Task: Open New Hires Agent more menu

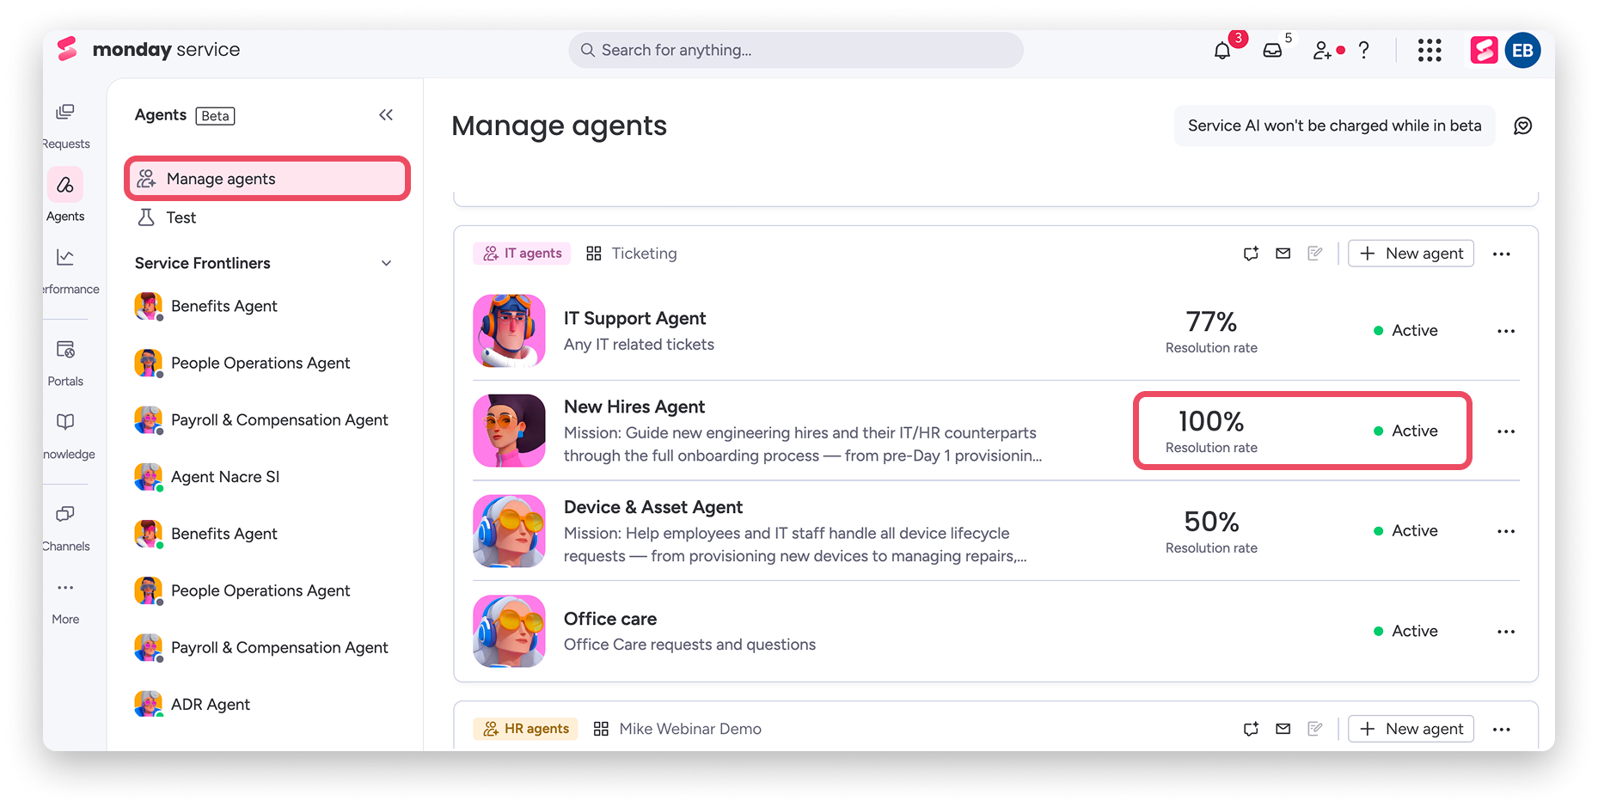Action: (1506, 431)
